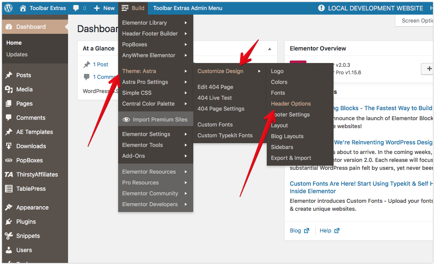Click the Comments bubble icon in sidebar
Viewport: 435px width, 265px height.
click(9, 118)
